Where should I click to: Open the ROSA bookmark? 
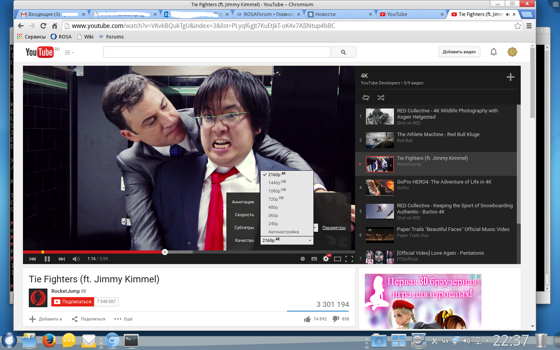click(x=61, y=37)
